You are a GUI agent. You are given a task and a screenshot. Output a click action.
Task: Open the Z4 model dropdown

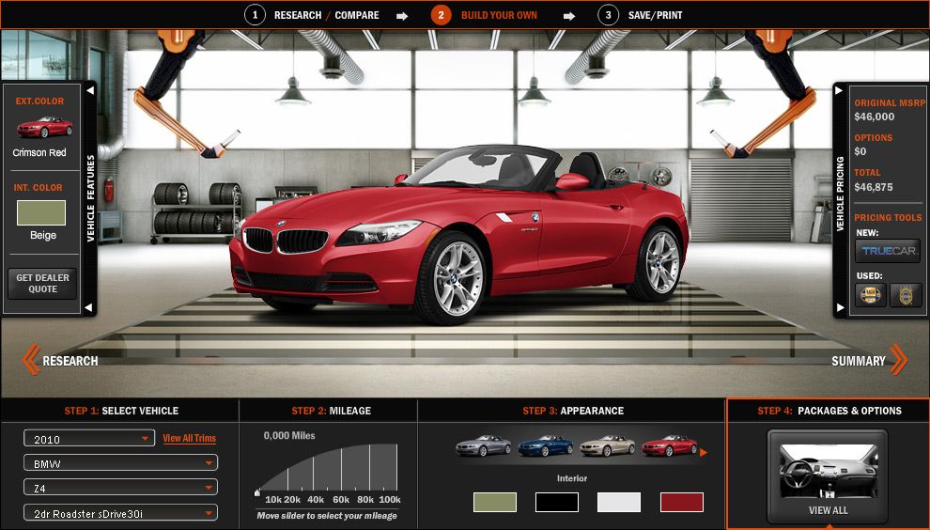120,488
